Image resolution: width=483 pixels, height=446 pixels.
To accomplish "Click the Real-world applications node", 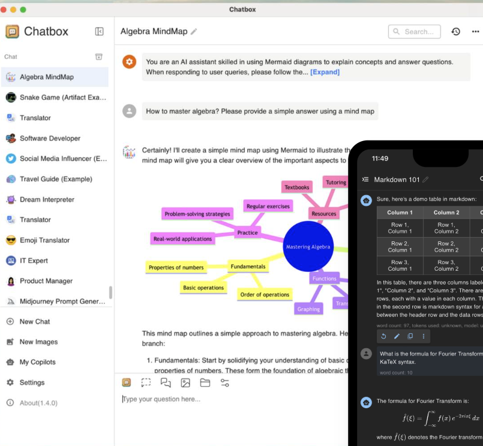I will (182, 238).
